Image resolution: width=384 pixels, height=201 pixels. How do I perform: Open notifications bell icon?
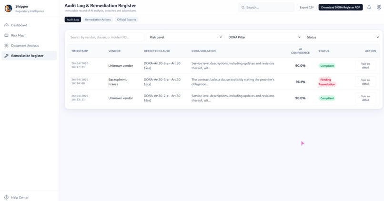tap(369, 7)
